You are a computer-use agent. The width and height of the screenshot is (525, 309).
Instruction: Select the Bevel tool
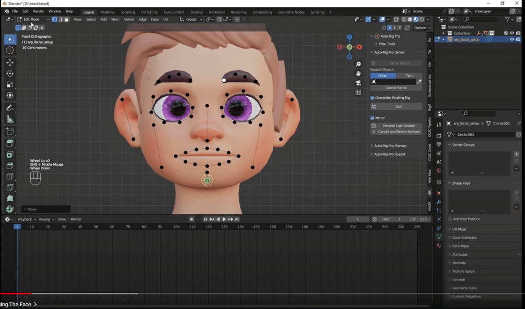tap(10, 165)
